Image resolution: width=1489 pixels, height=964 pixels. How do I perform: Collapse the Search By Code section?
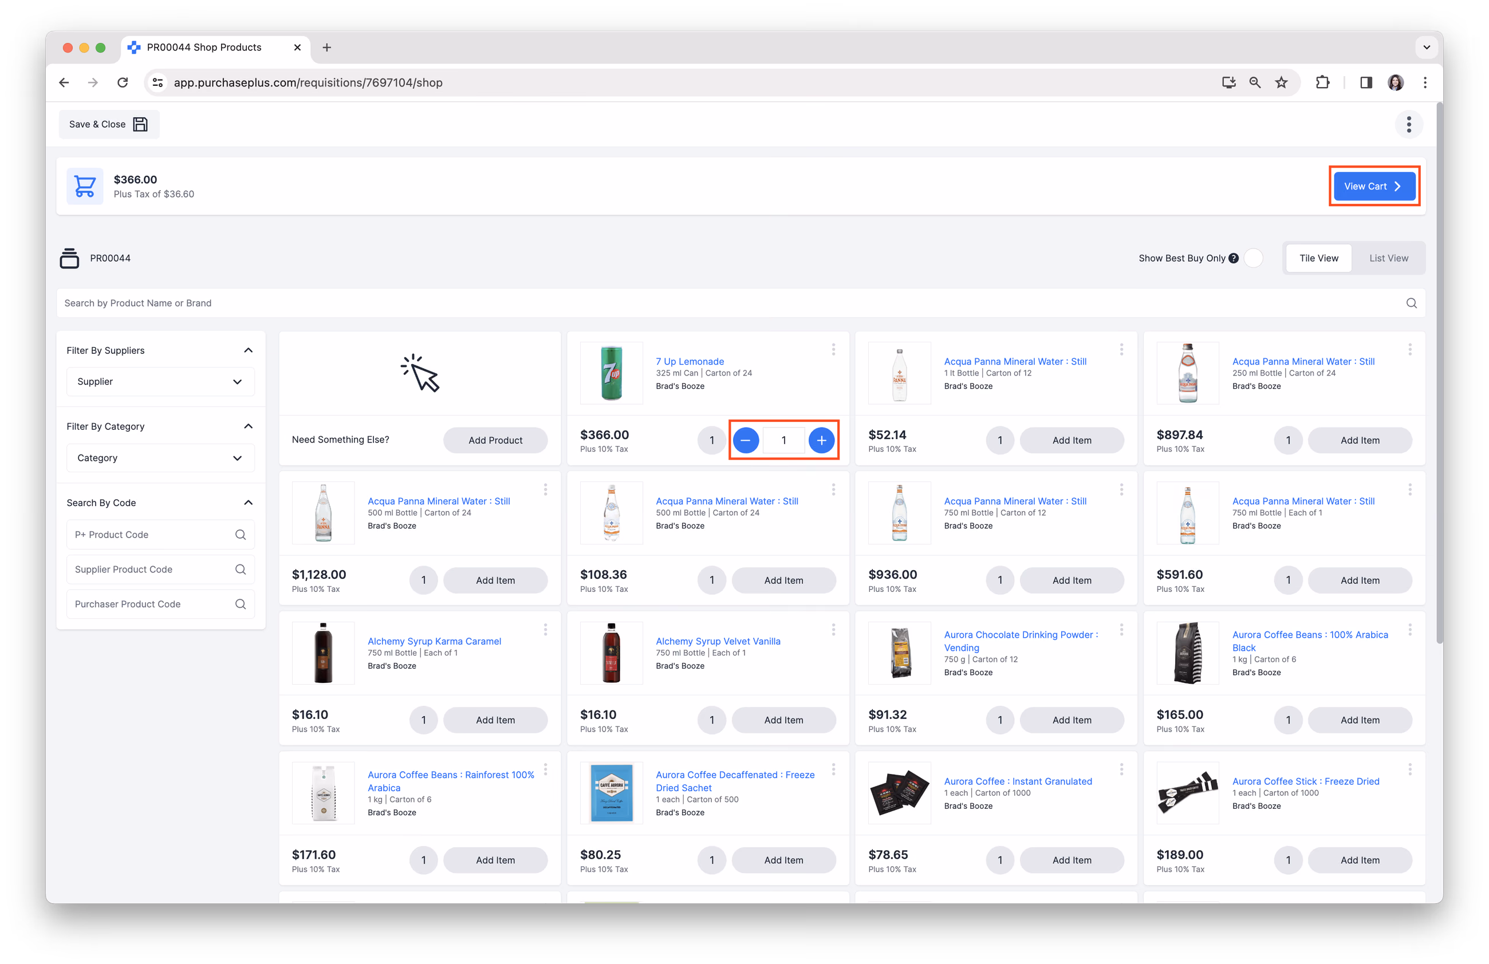(249, 503)
